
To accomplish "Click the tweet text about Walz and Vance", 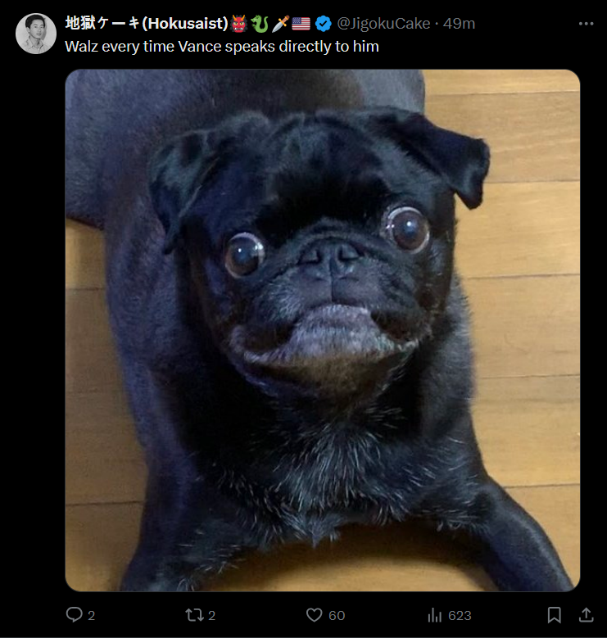I will point(222,47).
